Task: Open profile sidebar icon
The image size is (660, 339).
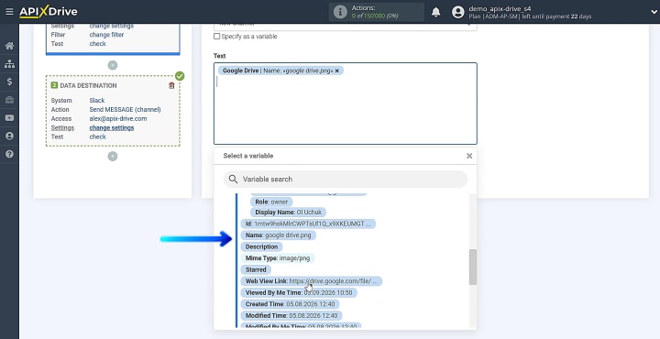Action: tap(9, 136)
